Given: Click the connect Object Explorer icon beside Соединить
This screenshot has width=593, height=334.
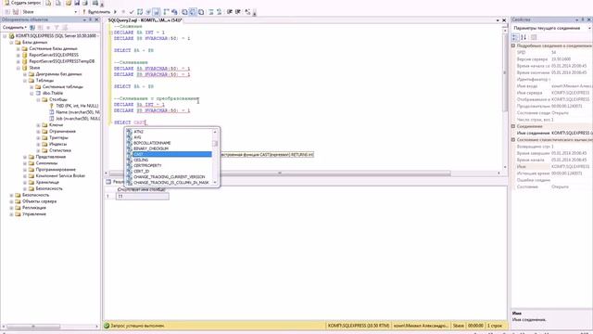Looking at the screenshot, I should pos(32,28).
